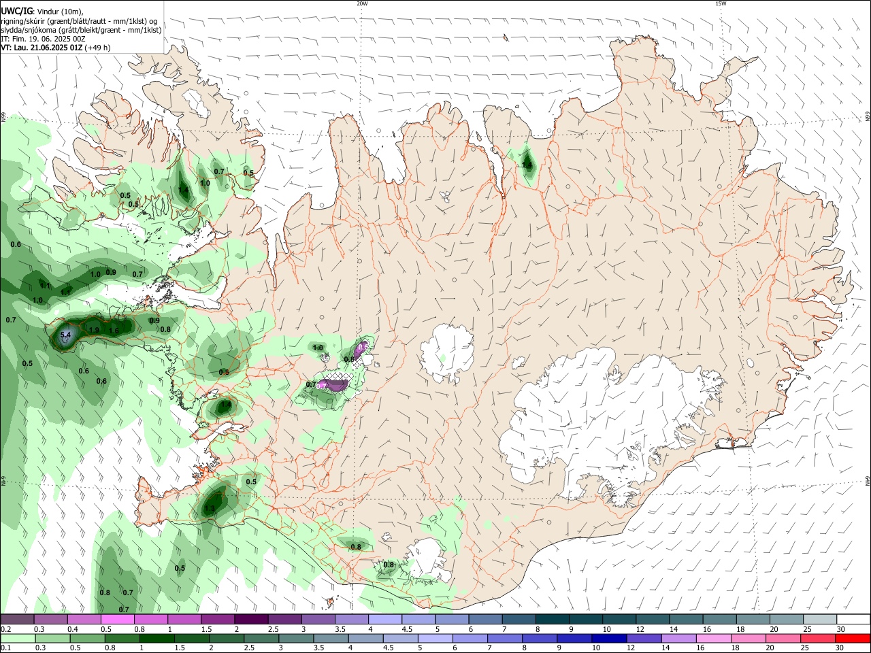Screen dimensions: 871x653
Task: Select the lavender rain swatch from 14 to 16
Action: 679,638
